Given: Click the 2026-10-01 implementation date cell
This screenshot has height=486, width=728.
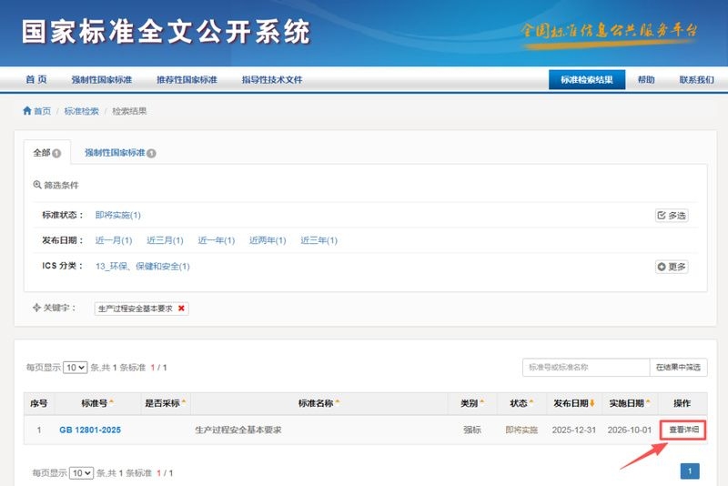Looking at the screenshot, I should point(630,430).
